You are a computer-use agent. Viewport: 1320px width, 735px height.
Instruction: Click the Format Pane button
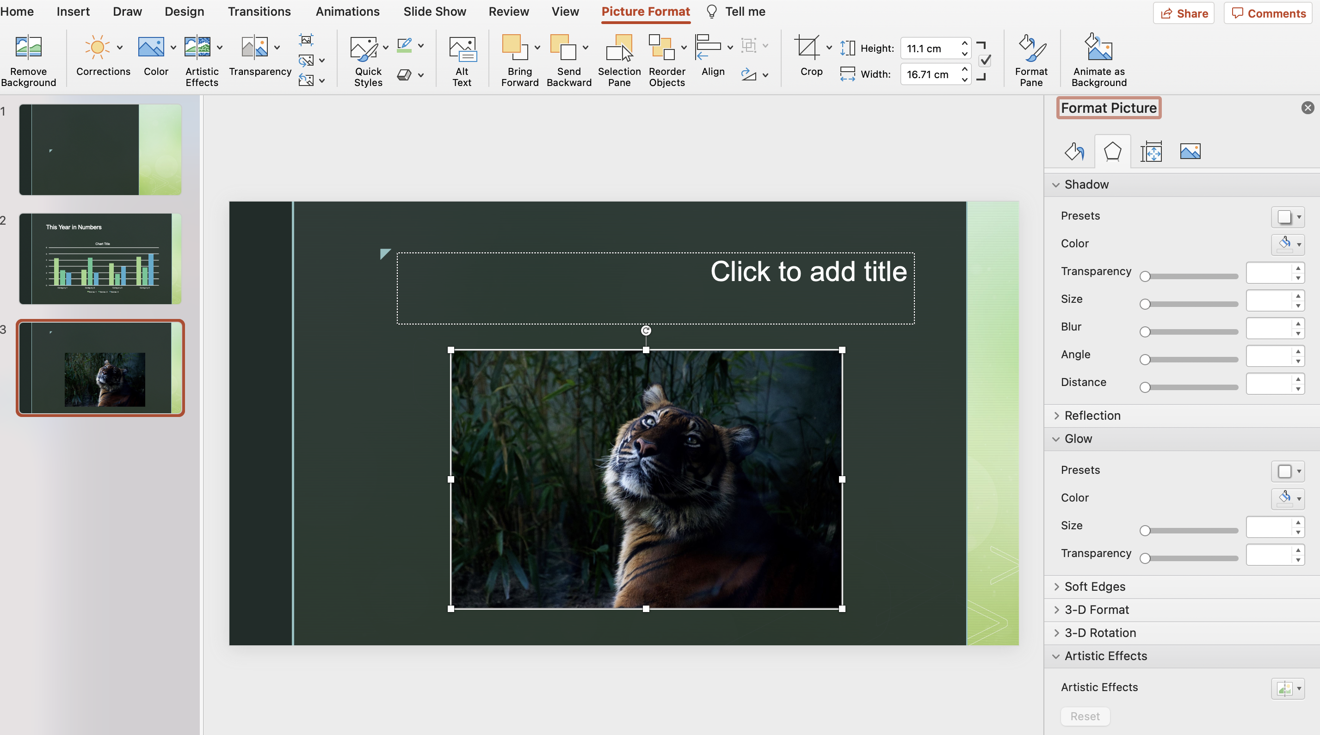(x=1031, y=48)
